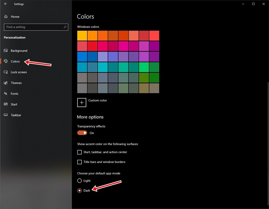Choose the rust orange fourth swatch in first row
The width and height of the screenshot is (269, 209).
[x=113, y=36]
